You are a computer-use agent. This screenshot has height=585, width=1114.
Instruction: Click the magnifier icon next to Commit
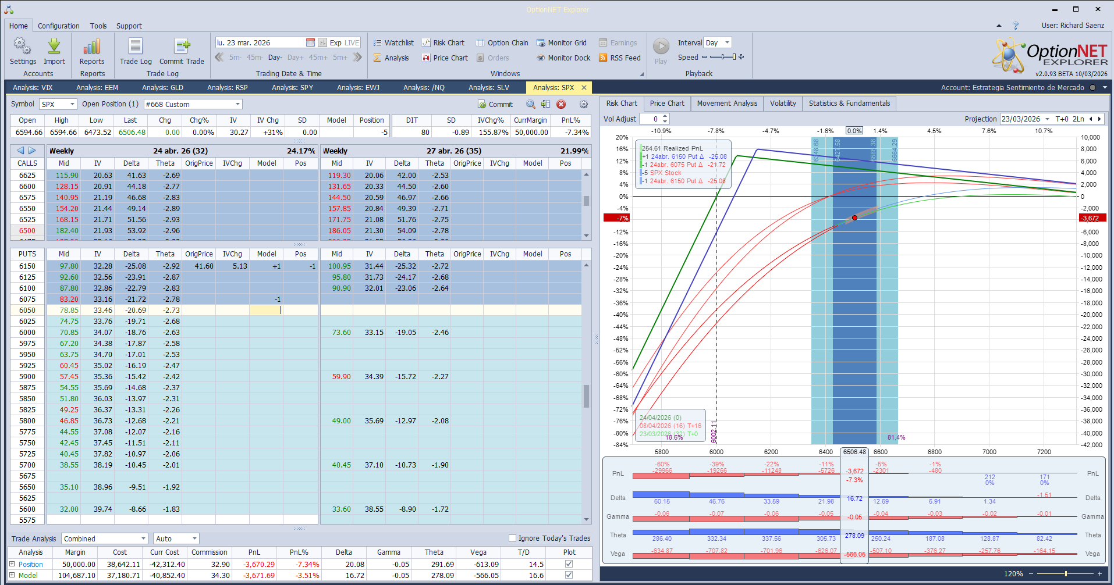tap(531, 104)
